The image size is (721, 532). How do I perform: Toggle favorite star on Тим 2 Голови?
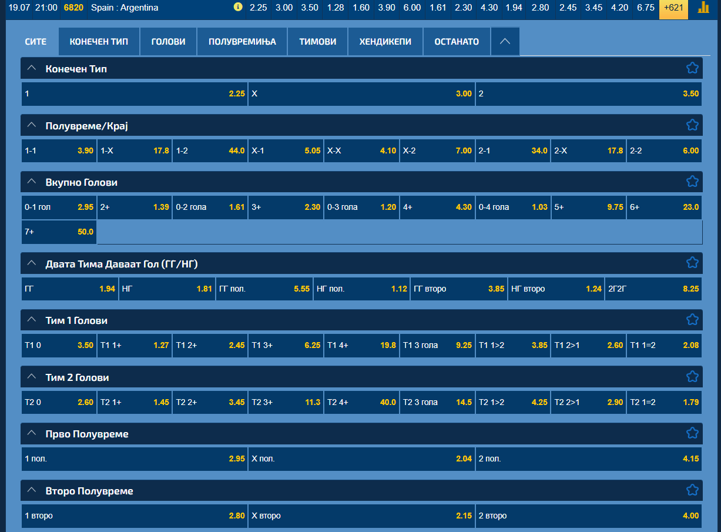pyautogui.click(x=692, y=377)
